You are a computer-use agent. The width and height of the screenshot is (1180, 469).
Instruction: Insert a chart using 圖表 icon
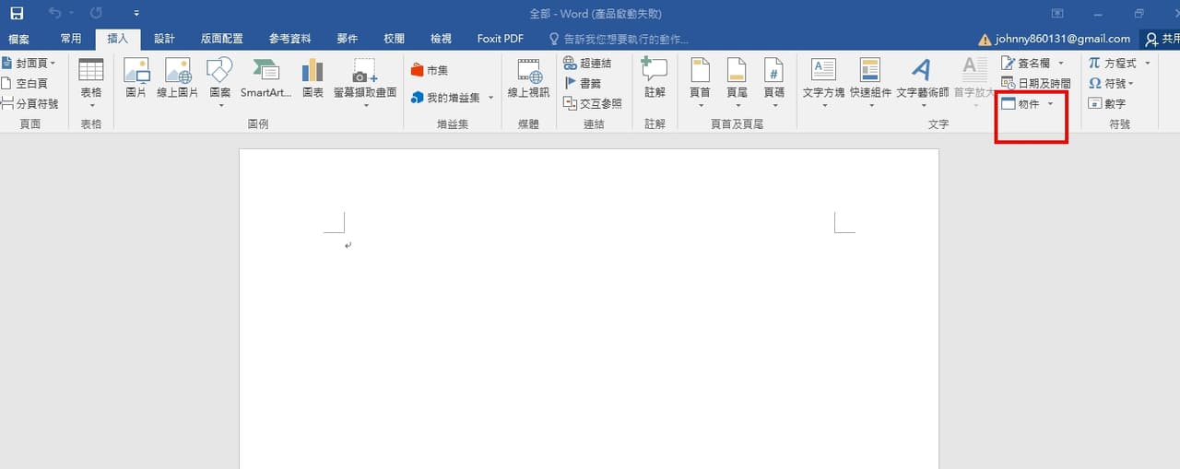coord(313,78)
